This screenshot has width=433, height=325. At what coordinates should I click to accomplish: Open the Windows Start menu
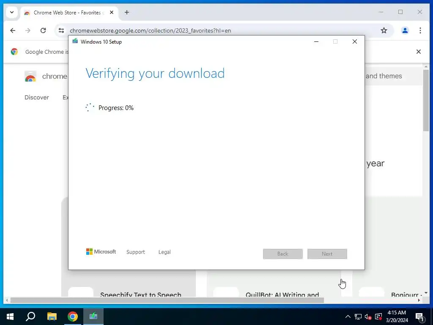click(x=10, y=317)
